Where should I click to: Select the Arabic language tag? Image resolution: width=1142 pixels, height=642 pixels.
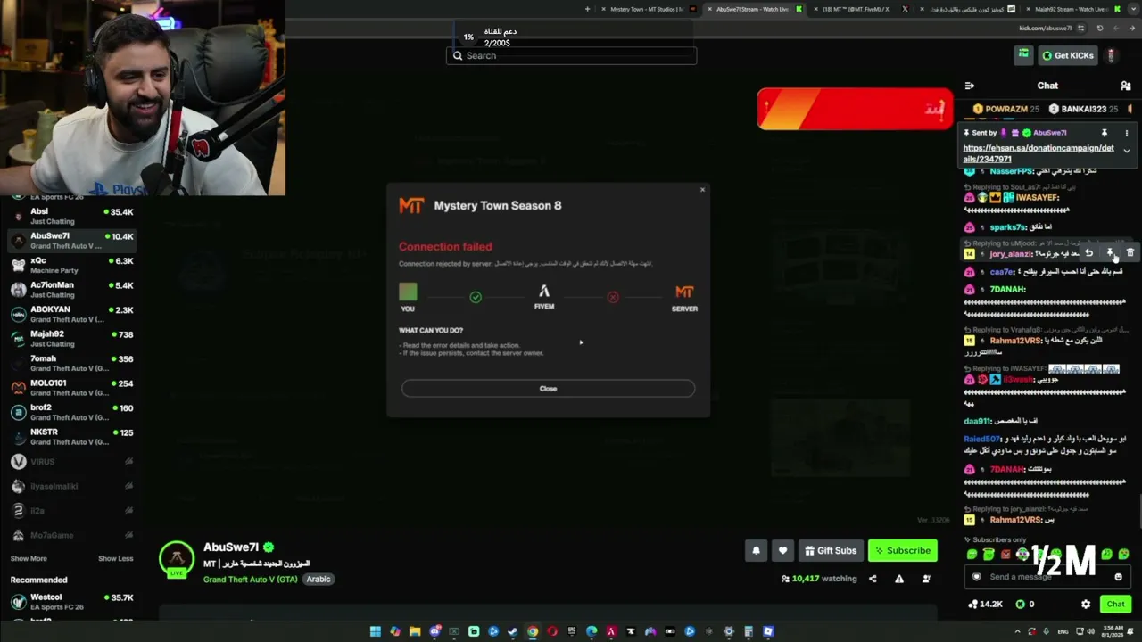319,580
